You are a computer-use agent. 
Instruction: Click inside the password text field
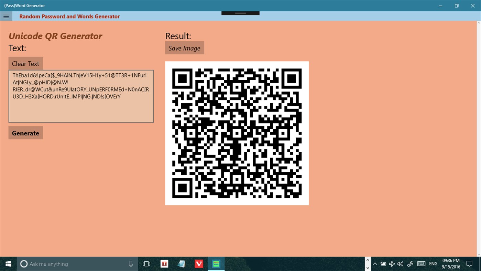81,96
